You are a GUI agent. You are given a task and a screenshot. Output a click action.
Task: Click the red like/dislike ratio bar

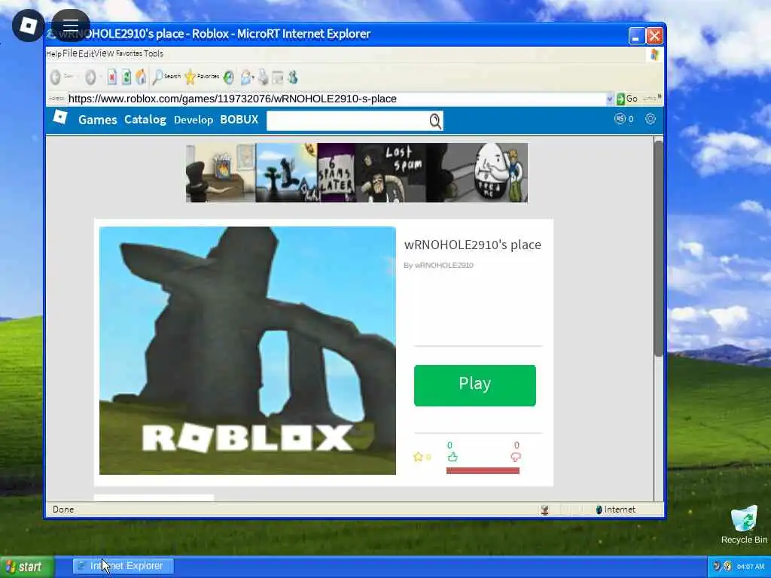(x=483, y=470)
